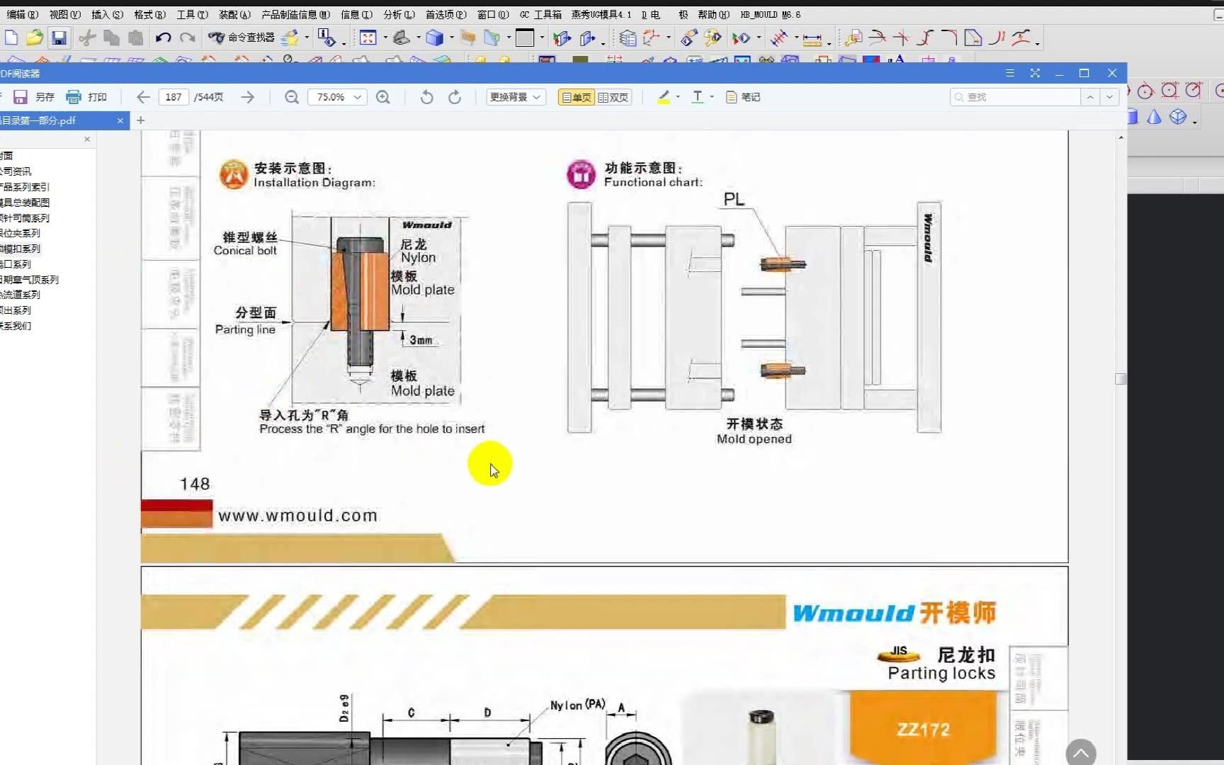Image resolution: width=1224 pixels, height=765 pixels.
Task: Click the page number field showing 187
Action: pyautogui.click(x=174, y=96)
